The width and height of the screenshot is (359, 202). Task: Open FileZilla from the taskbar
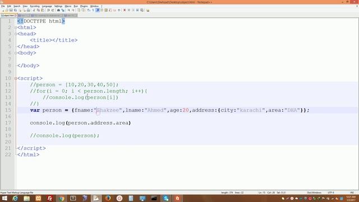coord(50,198)
